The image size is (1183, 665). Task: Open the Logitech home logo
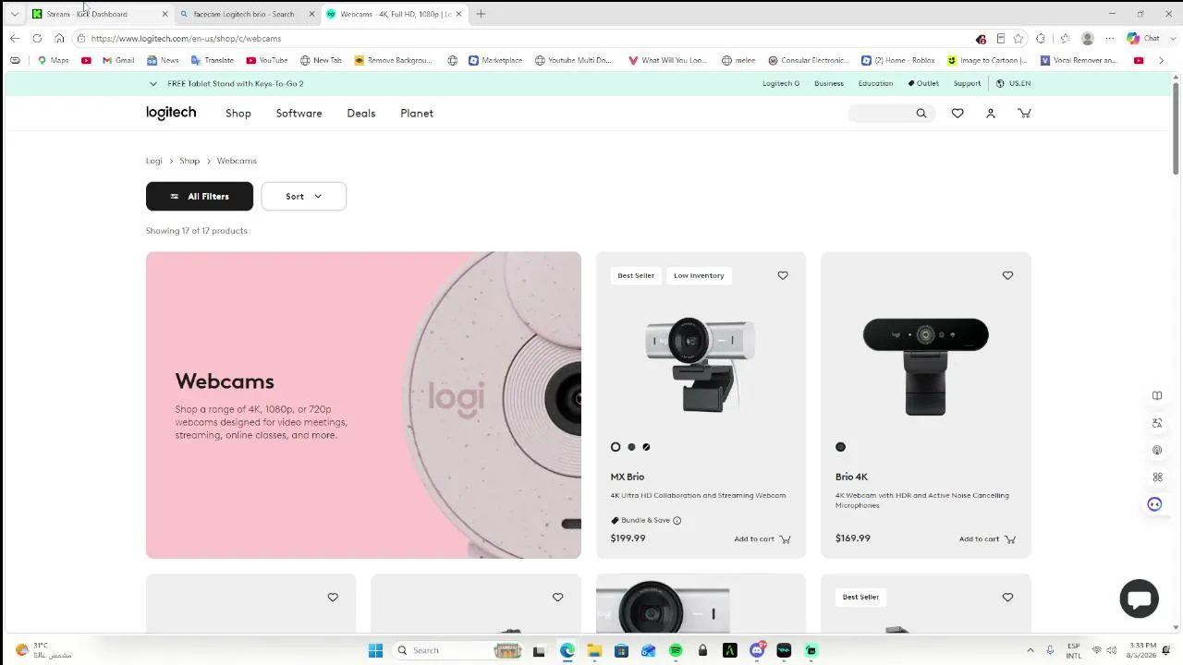(x=171, y=113)
